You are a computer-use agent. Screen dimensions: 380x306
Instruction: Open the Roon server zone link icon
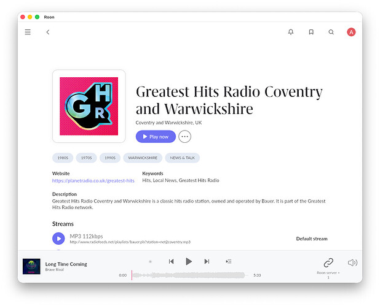(x=328, y=262)
